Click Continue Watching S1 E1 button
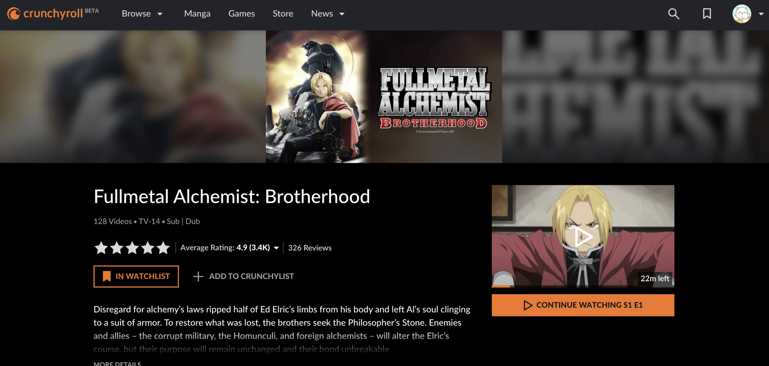769x366 pixels. pyautogui.click(x=583, y=305)
